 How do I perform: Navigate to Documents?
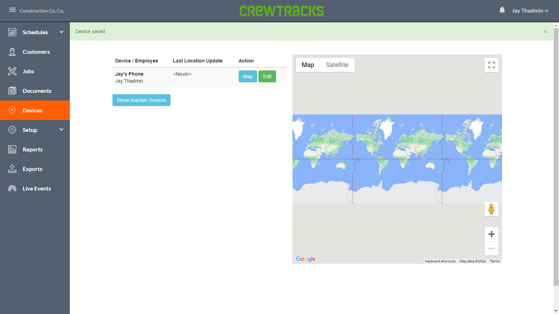click(35, 91)
